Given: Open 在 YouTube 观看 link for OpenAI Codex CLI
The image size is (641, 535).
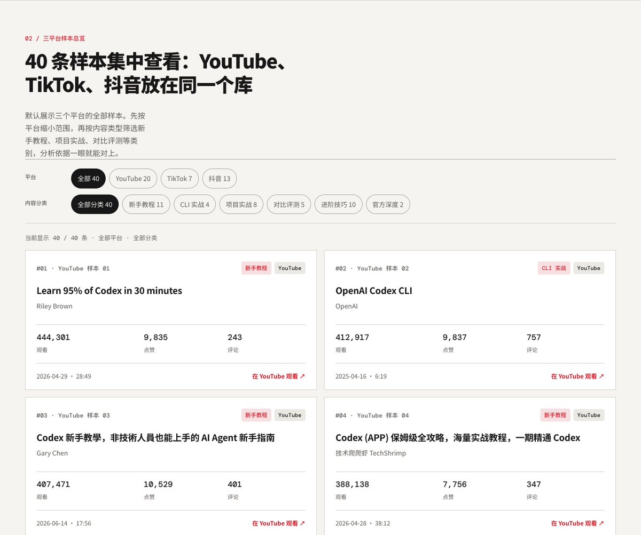Looking at the screenshot, I should [577, 376].
